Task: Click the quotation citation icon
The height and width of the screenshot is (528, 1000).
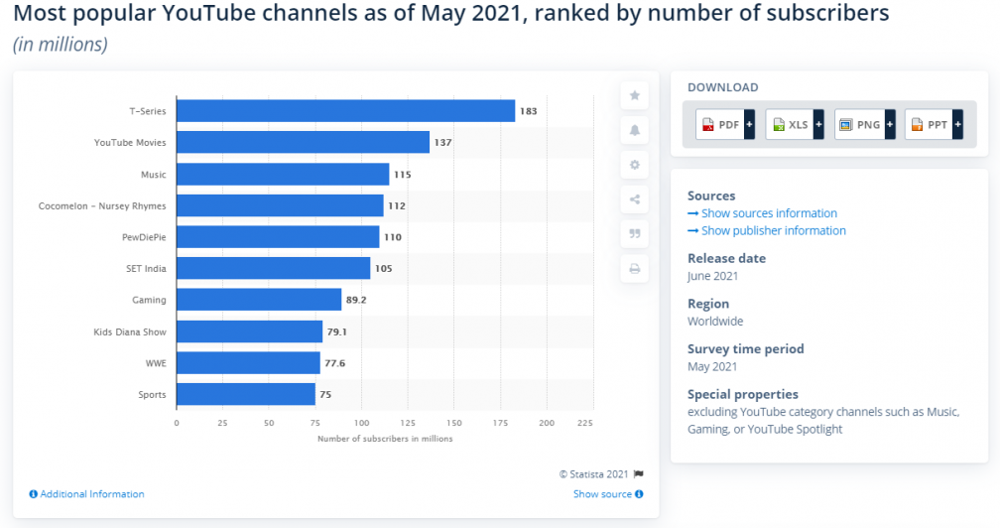Action: click(635, 234)
